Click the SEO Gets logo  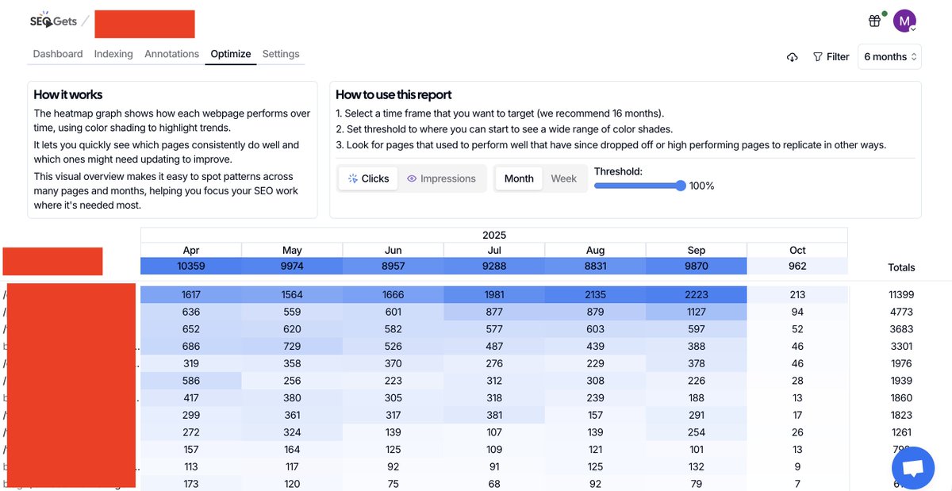point(53,21)
